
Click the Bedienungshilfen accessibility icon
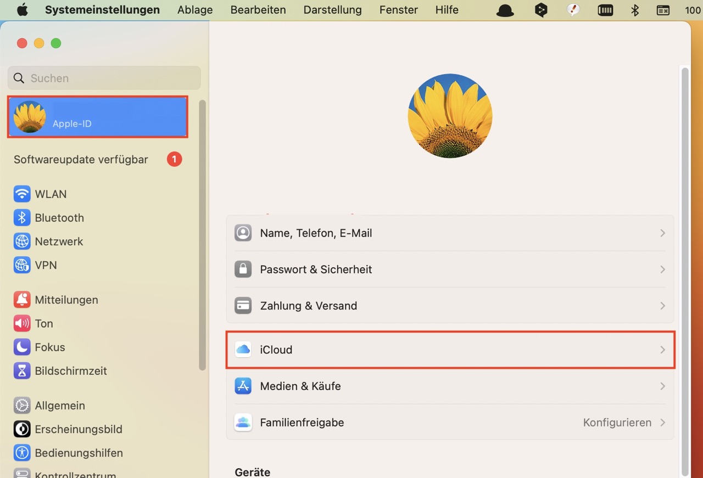click(22, 453)
